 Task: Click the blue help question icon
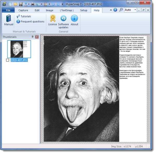click(115, 10)
